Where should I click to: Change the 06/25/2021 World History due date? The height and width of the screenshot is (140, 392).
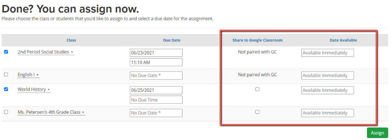[x=156, y=90]
